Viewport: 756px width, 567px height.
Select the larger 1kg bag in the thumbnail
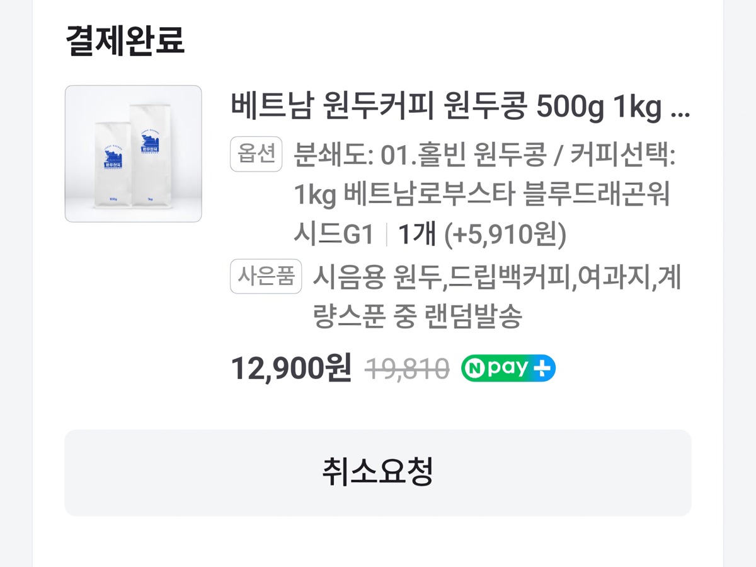[x=151, y=155]
